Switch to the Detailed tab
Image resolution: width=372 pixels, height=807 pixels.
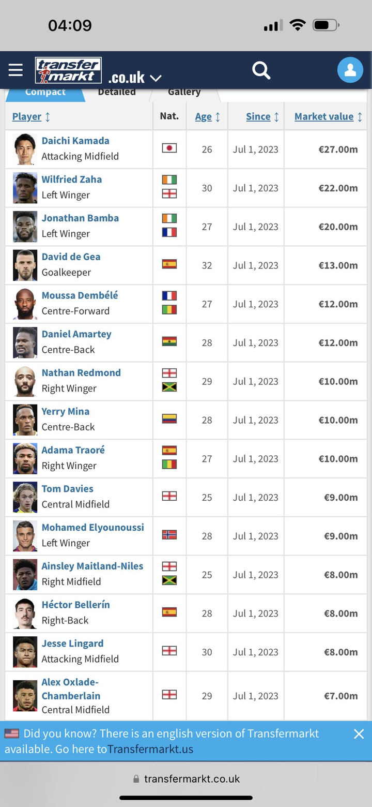(x=117, y=93)
